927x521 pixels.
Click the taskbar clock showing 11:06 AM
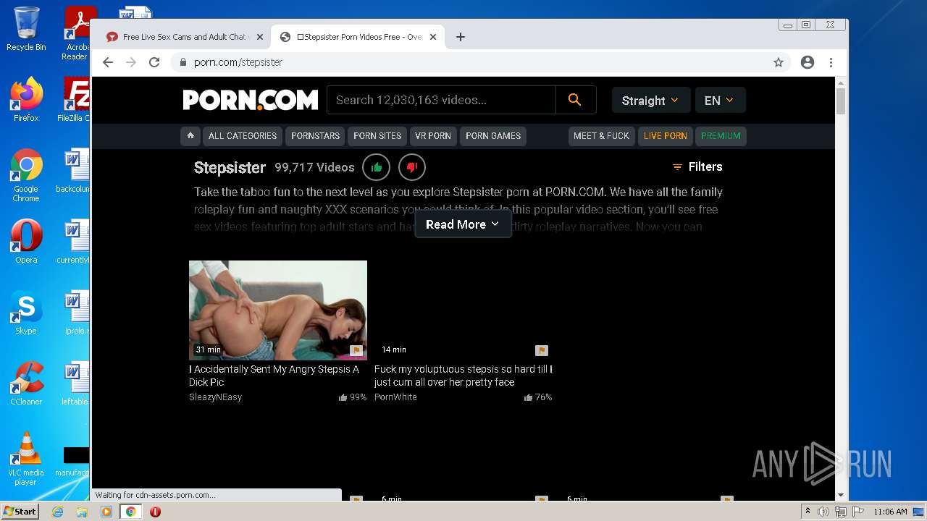pyautogui.click(x=890, y=512)
